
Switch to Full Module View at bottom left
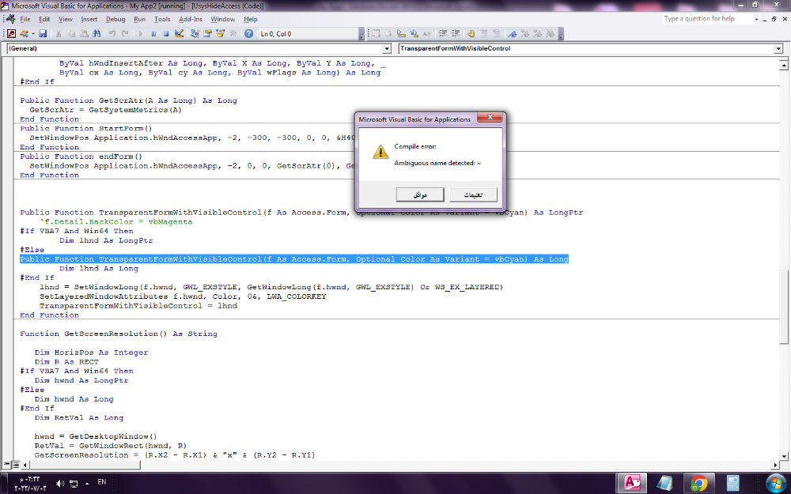[x=16, y=465]
